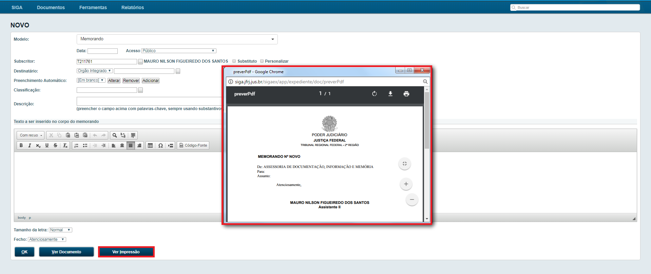This screenshot has height=274, width=651.
Task: Print the preverPdf document
Action: coord(406,94)
